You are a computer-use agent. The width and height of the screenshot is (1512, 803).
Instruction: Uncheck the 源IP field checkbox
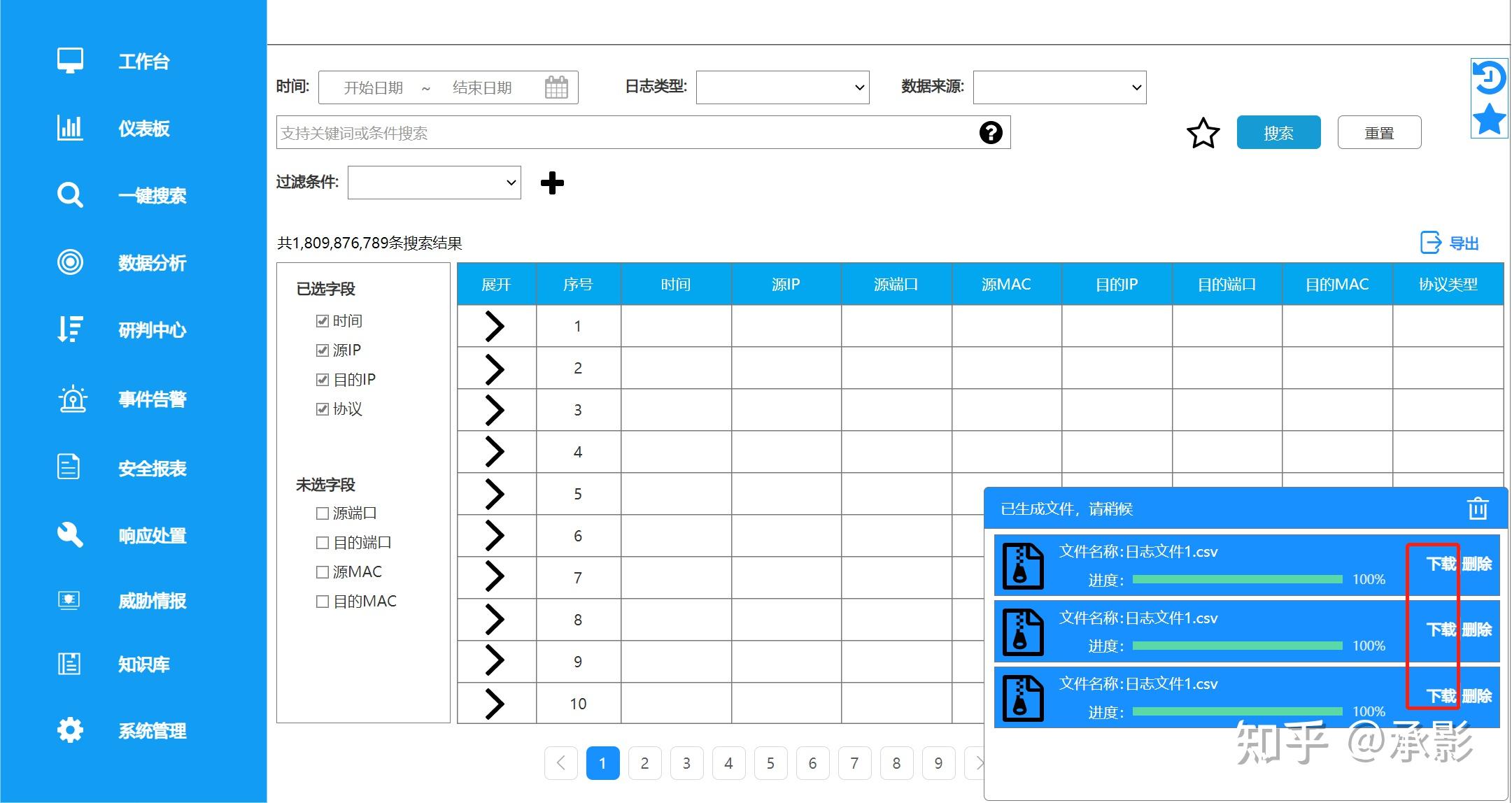[323, 350]
